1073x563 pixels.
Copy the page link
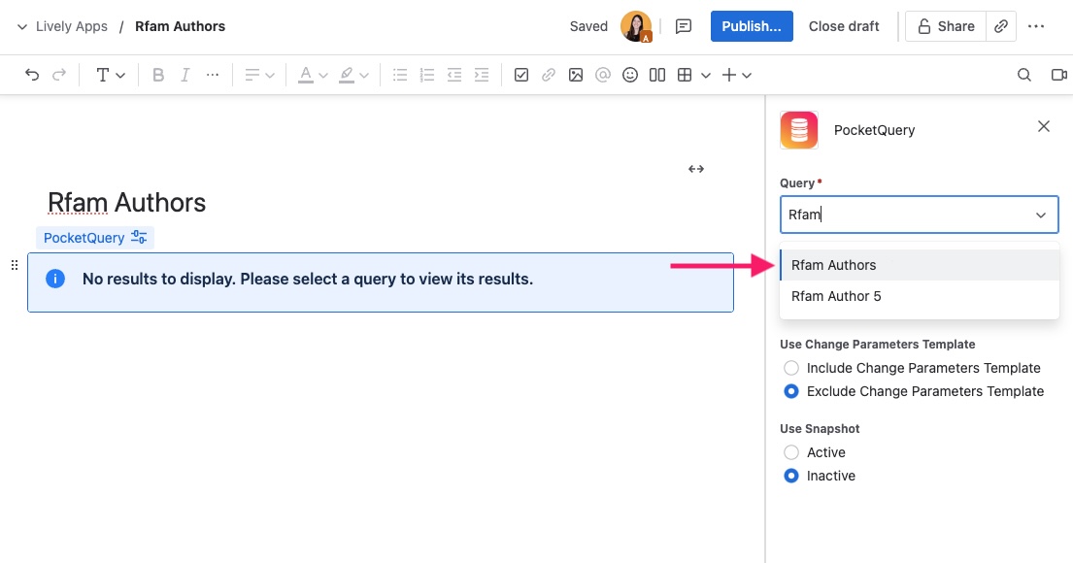tap(1000, 26)
